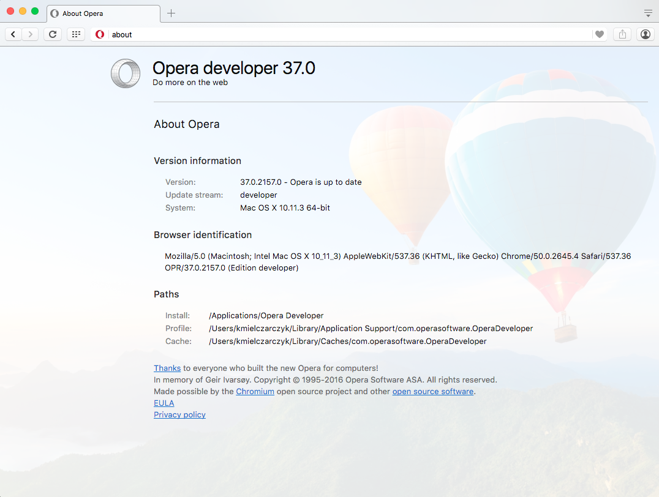Reload the current page
The width and height of the screenshot is (659, 497).
[53, 34]
